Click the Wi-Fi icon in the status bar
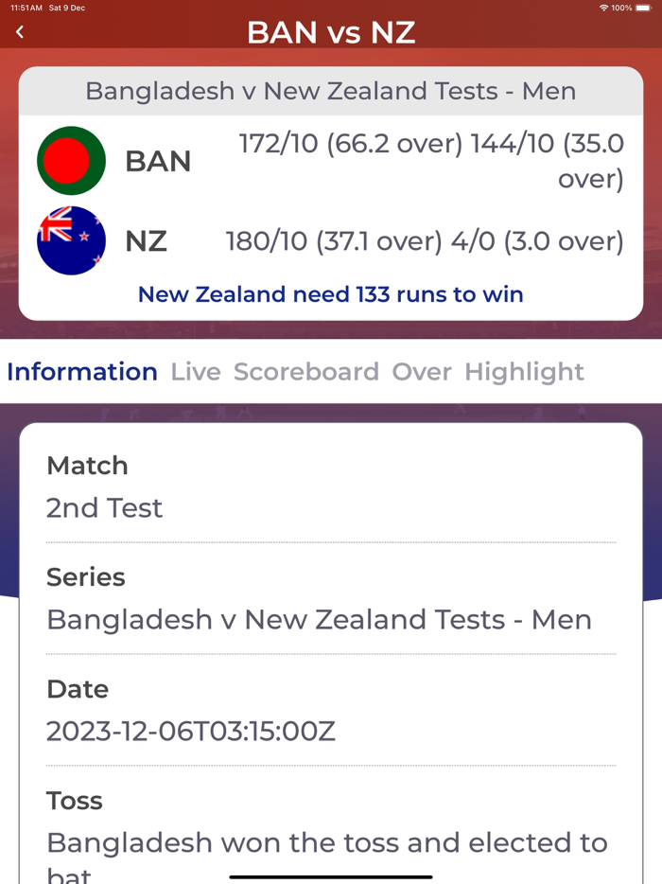This screenshot has height=884, width=662. (x=605, y=8)
